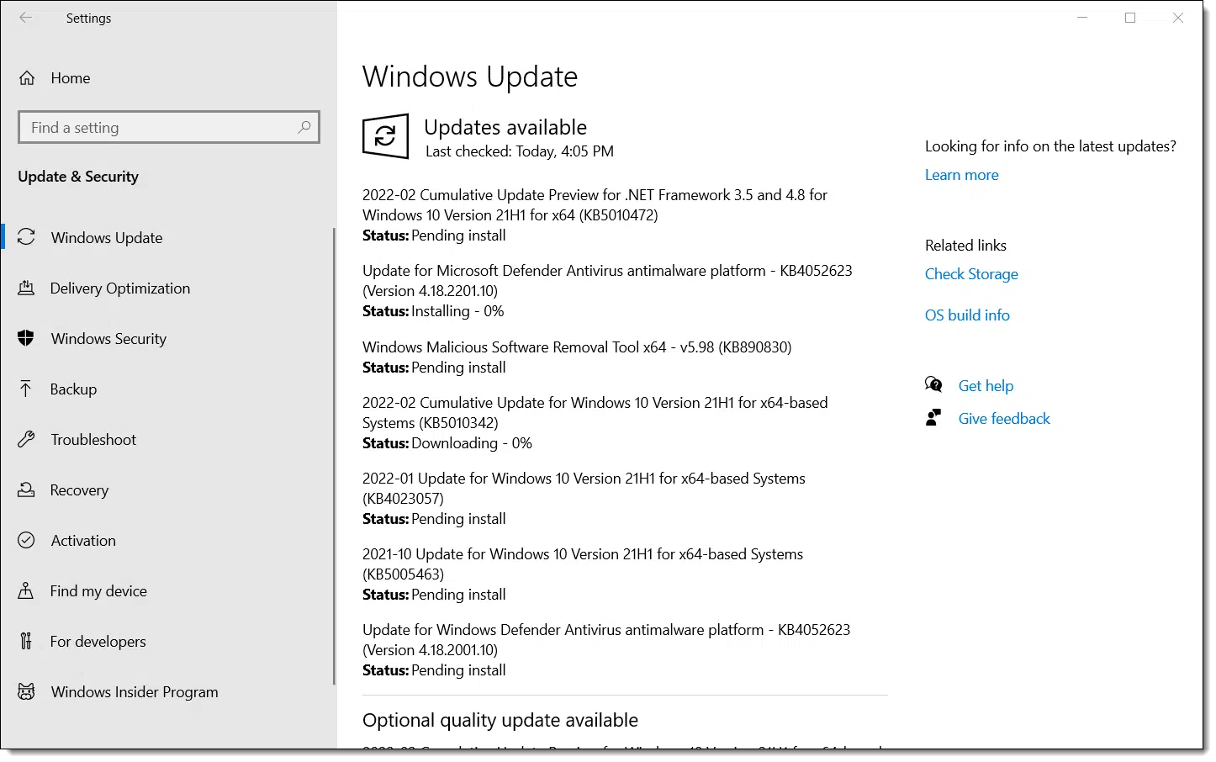Screen dimensions: 1216x762
Task: Click the Give feedback person icon
Action: click(x=933, y=418)
